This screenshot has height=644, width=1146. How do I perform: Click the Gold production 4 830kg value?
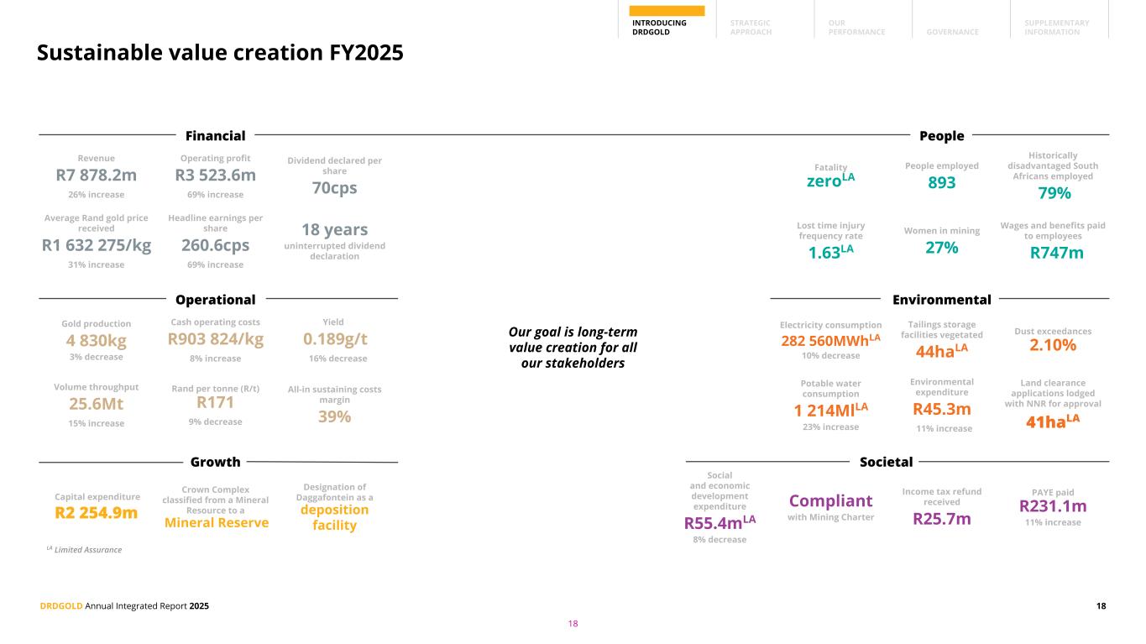(x=96, y=340)
